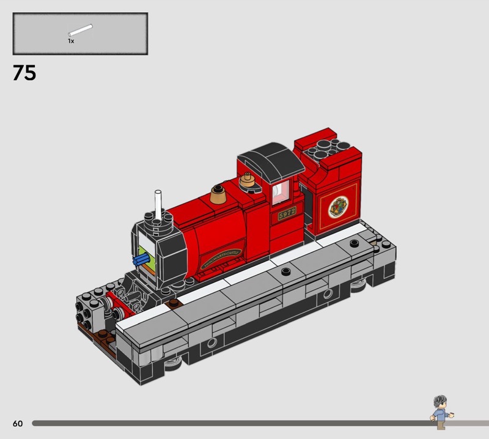Viewport: 489px width, 439px height.
Task: Select the 1x quantity label
Action: click(x=71, y=41)
